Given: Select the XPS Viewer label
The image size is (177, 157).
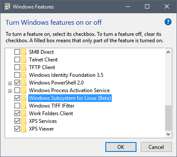Looking at the screenshot, I should click(x=41, y=129).
